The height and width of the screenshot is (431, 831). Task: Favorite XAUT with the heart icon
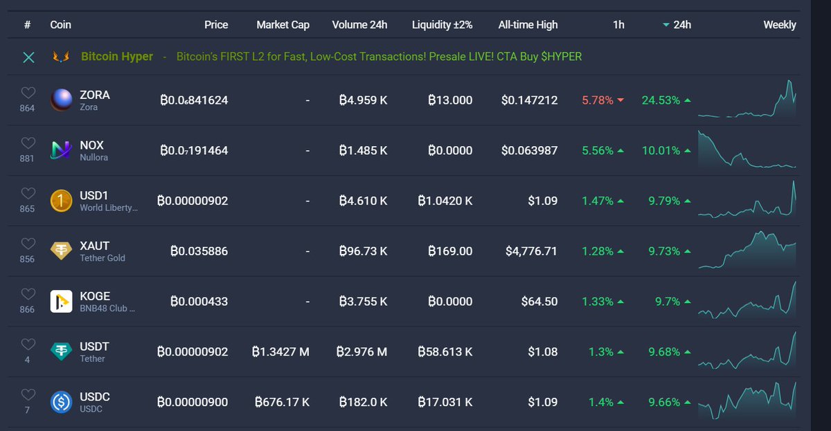click(28, 244)
